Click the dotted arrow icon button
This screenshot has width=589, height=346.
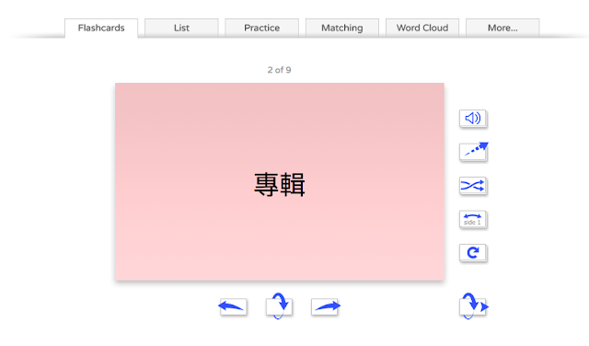[473, 152]
